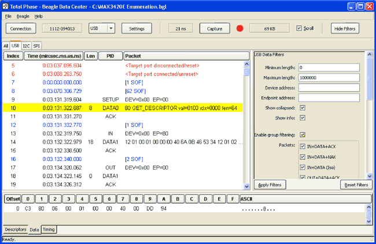
Task: Close the Beagle Data Center window
Action: pos(368,6)
